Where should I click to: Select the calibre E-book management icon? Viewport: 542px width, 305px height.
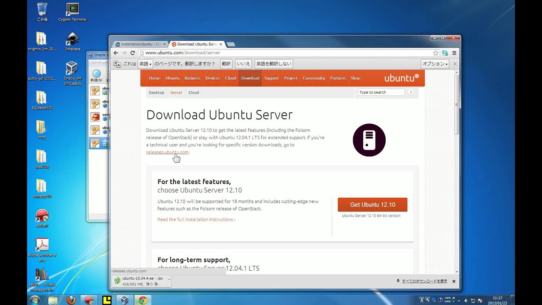(x=42, y=280)
